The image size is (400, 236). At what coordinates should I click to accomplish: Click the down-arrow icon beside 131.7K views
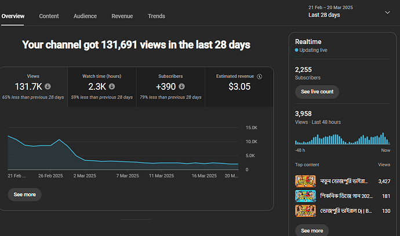point(47,86)
